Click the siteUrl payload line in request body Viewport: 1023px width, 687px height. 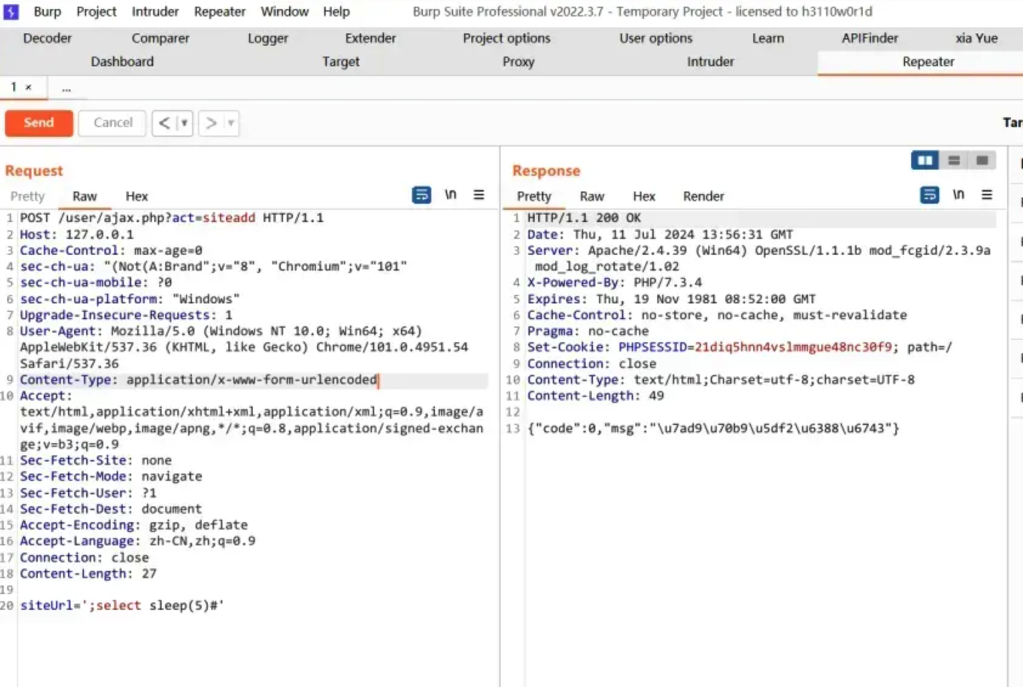tap(122, 606)
